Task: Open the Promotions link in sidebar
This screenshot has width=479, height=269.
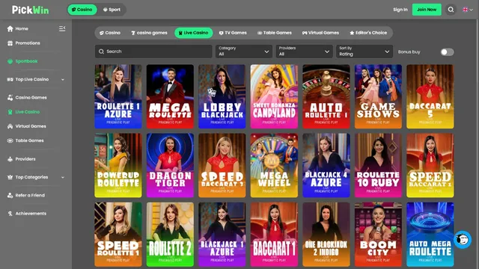Action: [28, 43]
